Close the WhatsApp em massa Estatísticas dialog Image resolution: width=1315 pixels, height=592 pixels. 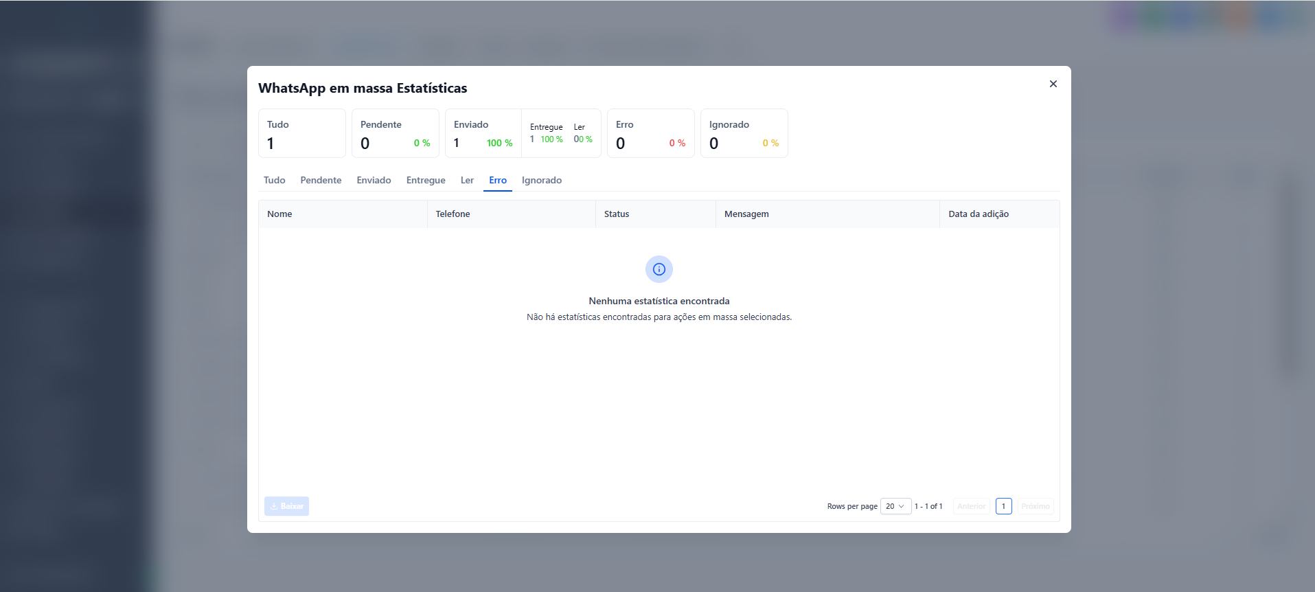click(1053, 84)
